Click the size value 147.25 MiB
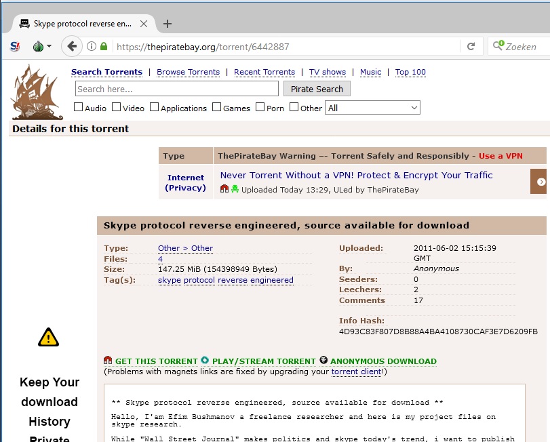The width and height of the screenshot is (550, 442). [218, 269]
